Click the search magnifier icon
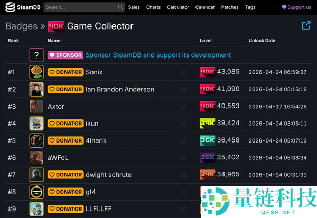 120,7
